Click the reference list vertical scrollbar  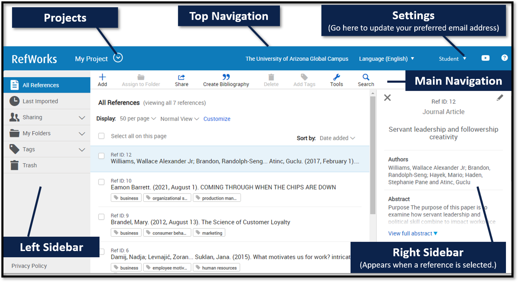pyautogui.click(x=373, y=155)
